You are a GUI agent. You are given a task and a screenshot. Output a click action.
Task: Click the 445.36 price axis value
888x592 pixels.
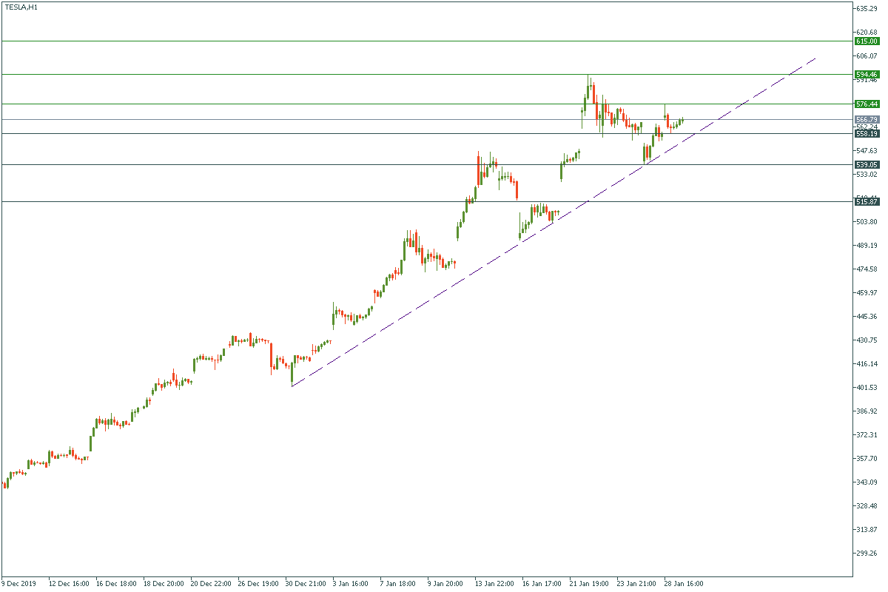(866, 317)
